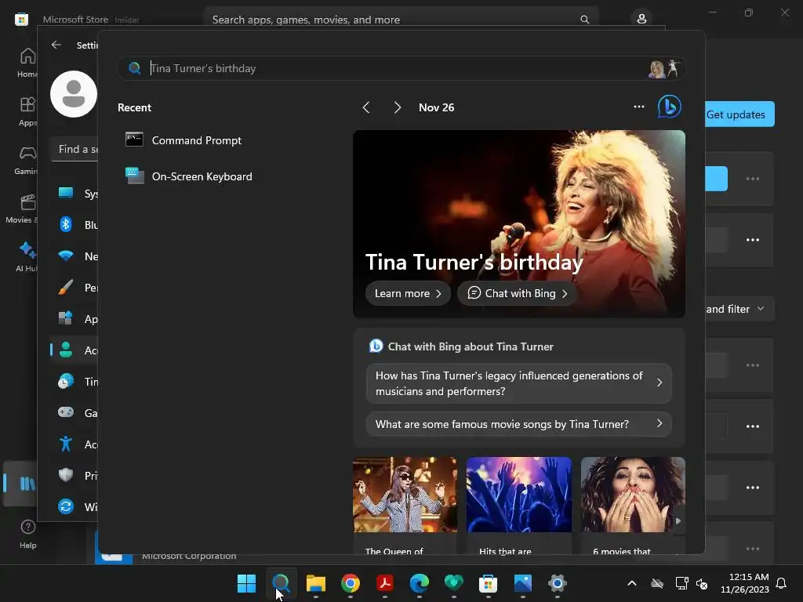Click the search magnifier icon in the search box
Screen dimensions: 803x602
point(134,68)
